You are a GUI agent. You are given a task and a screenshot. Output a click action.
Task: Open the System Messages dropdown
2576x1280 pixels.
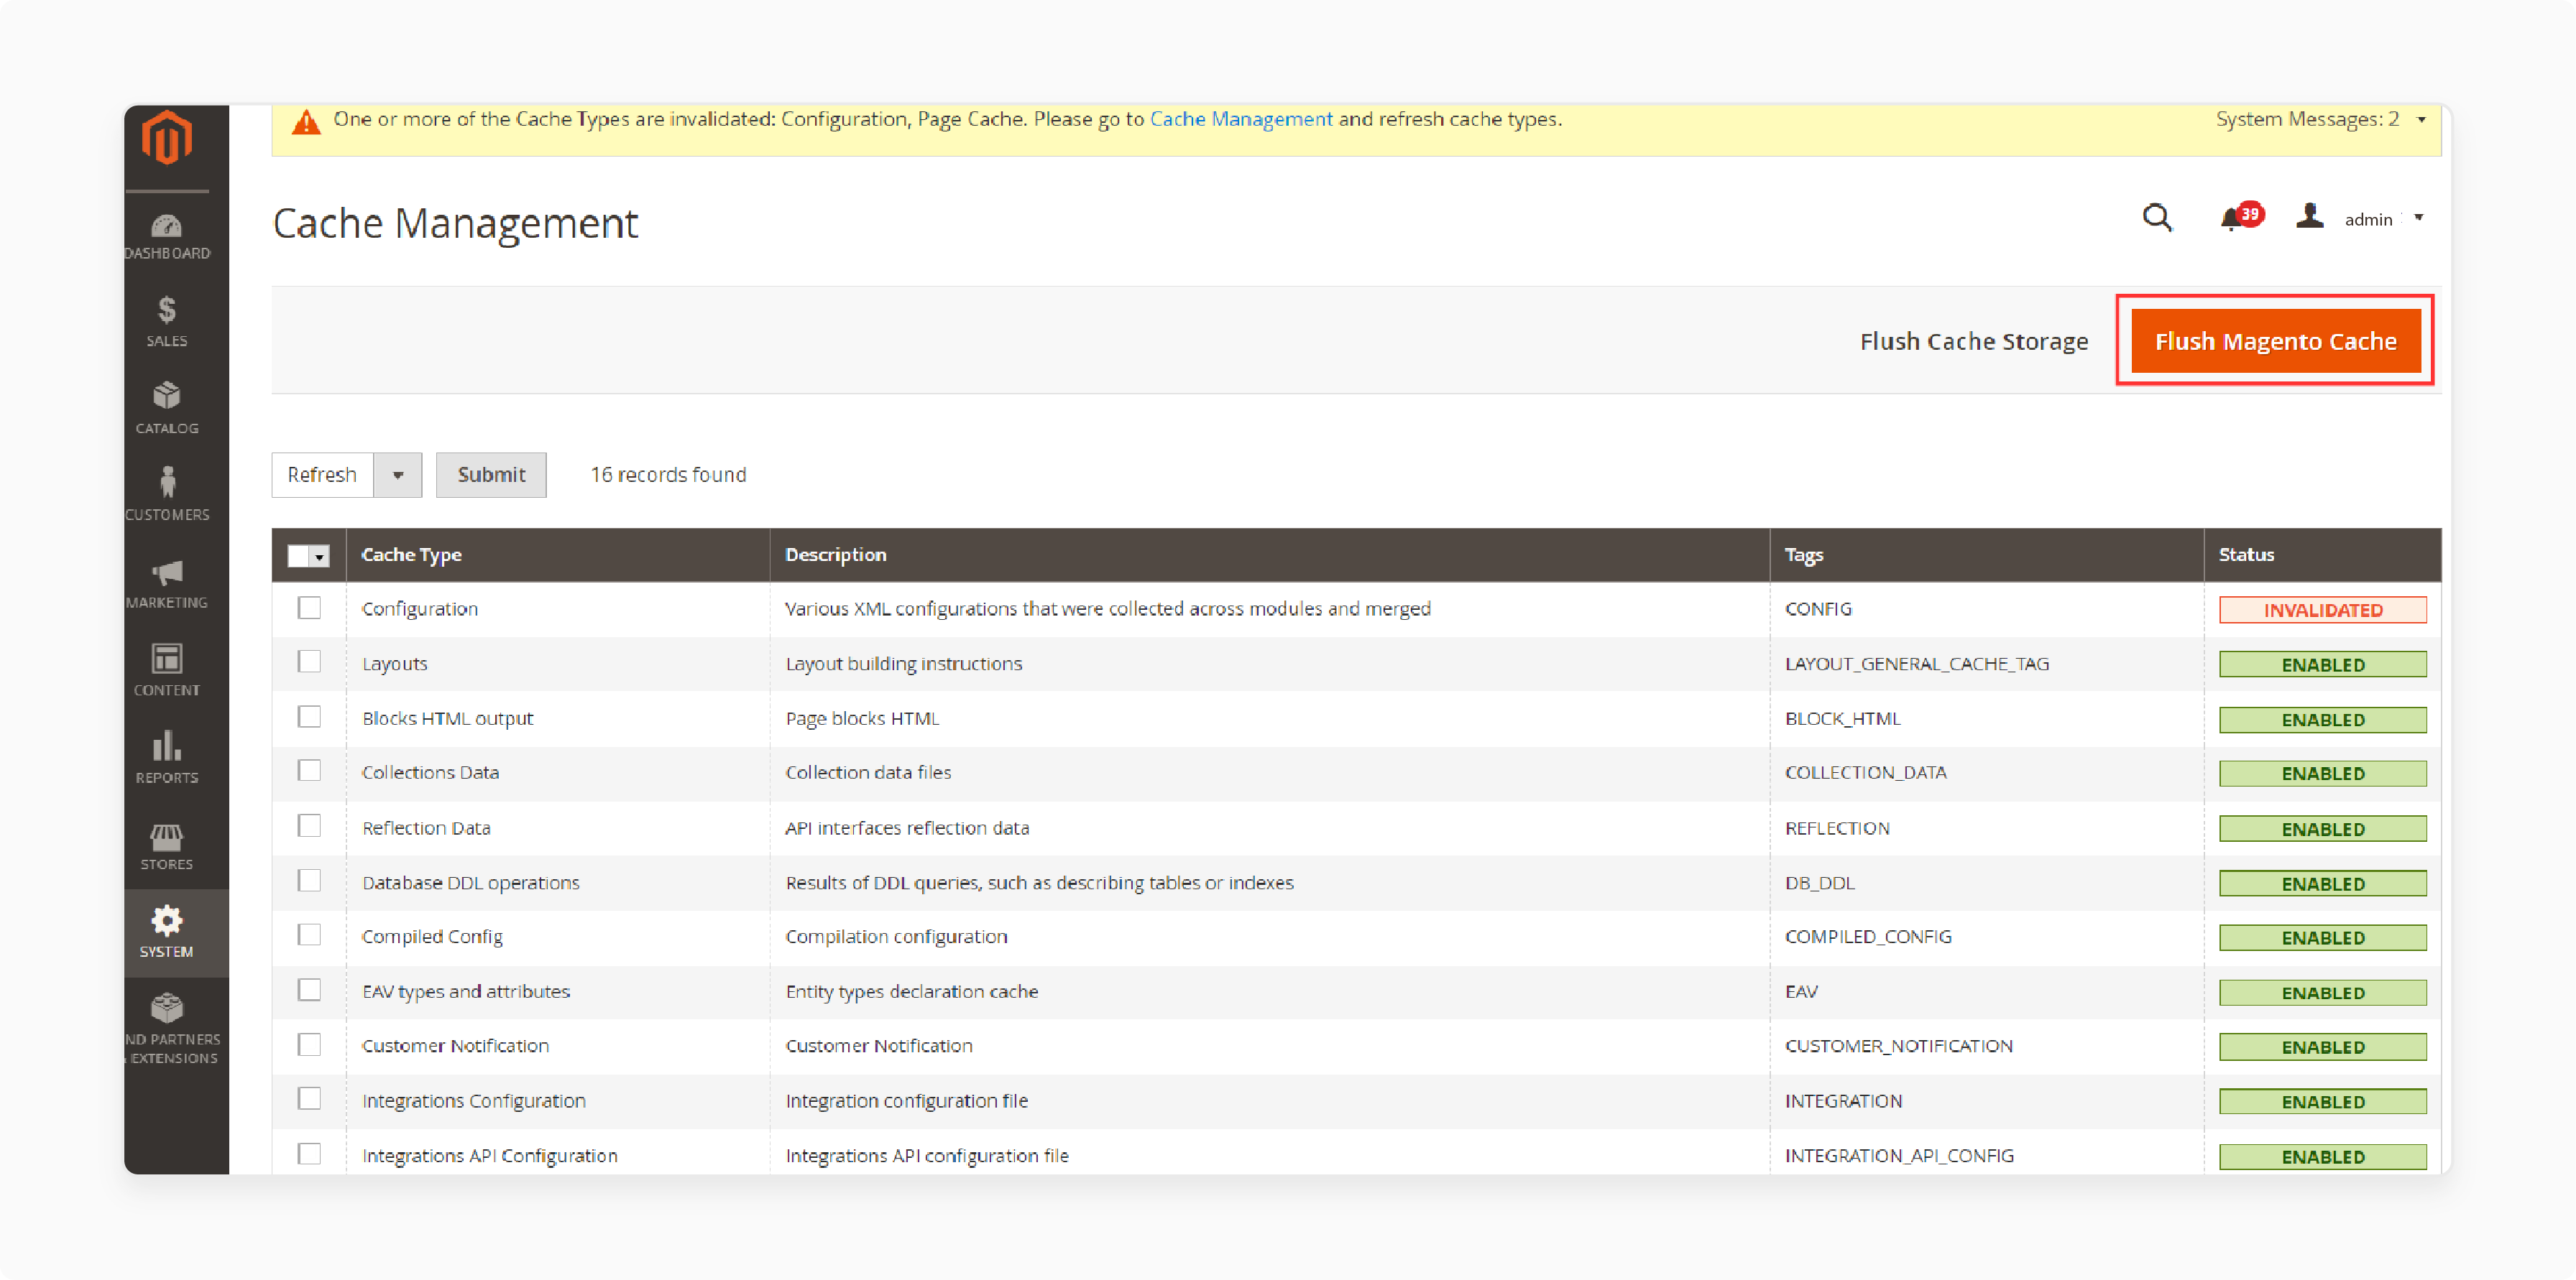point(2421,118)
